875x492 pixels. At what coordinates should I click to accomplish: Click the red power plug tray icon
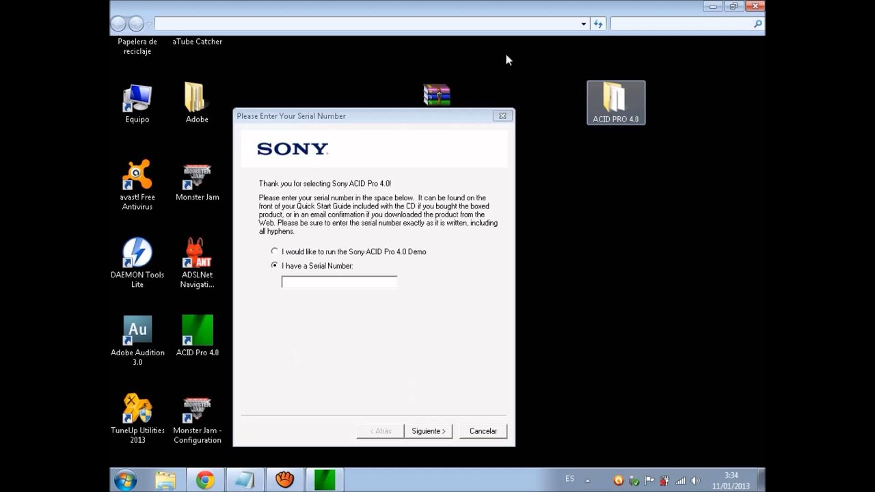664,480
